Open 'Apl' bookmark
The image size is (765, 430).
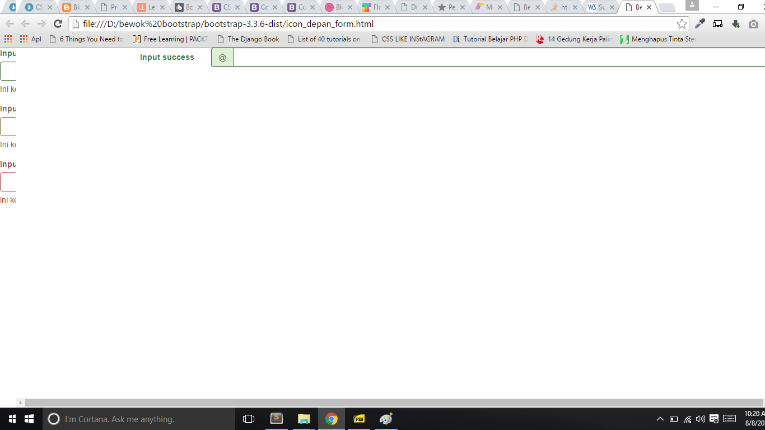click(x=30, y=39)
